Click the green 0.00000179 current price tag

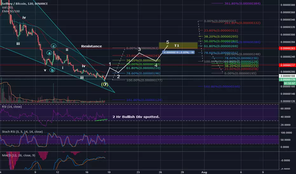point(287,80)
